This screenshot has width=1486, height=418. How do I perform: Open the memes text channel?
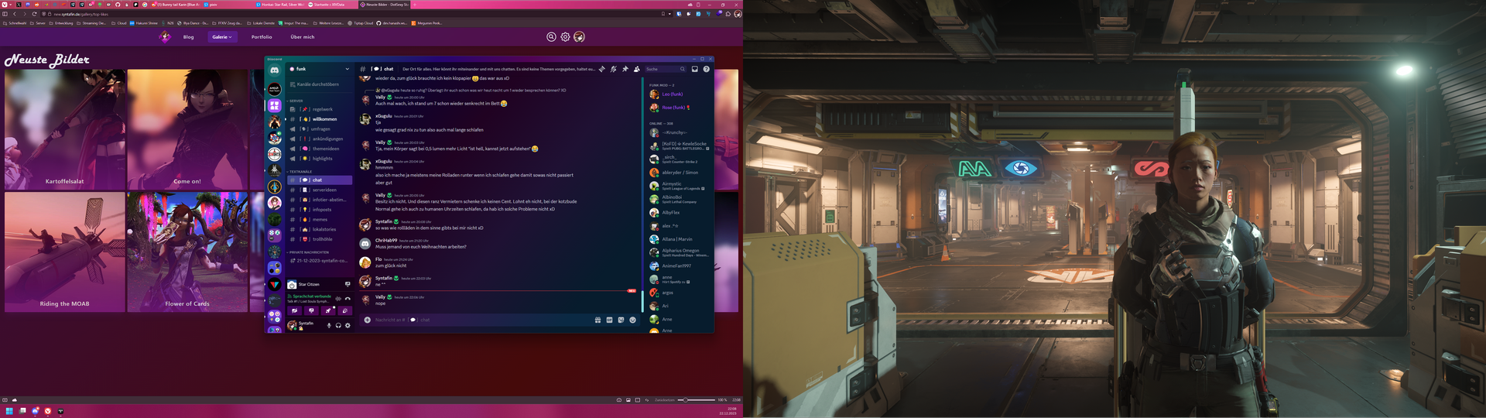[320, 220]
